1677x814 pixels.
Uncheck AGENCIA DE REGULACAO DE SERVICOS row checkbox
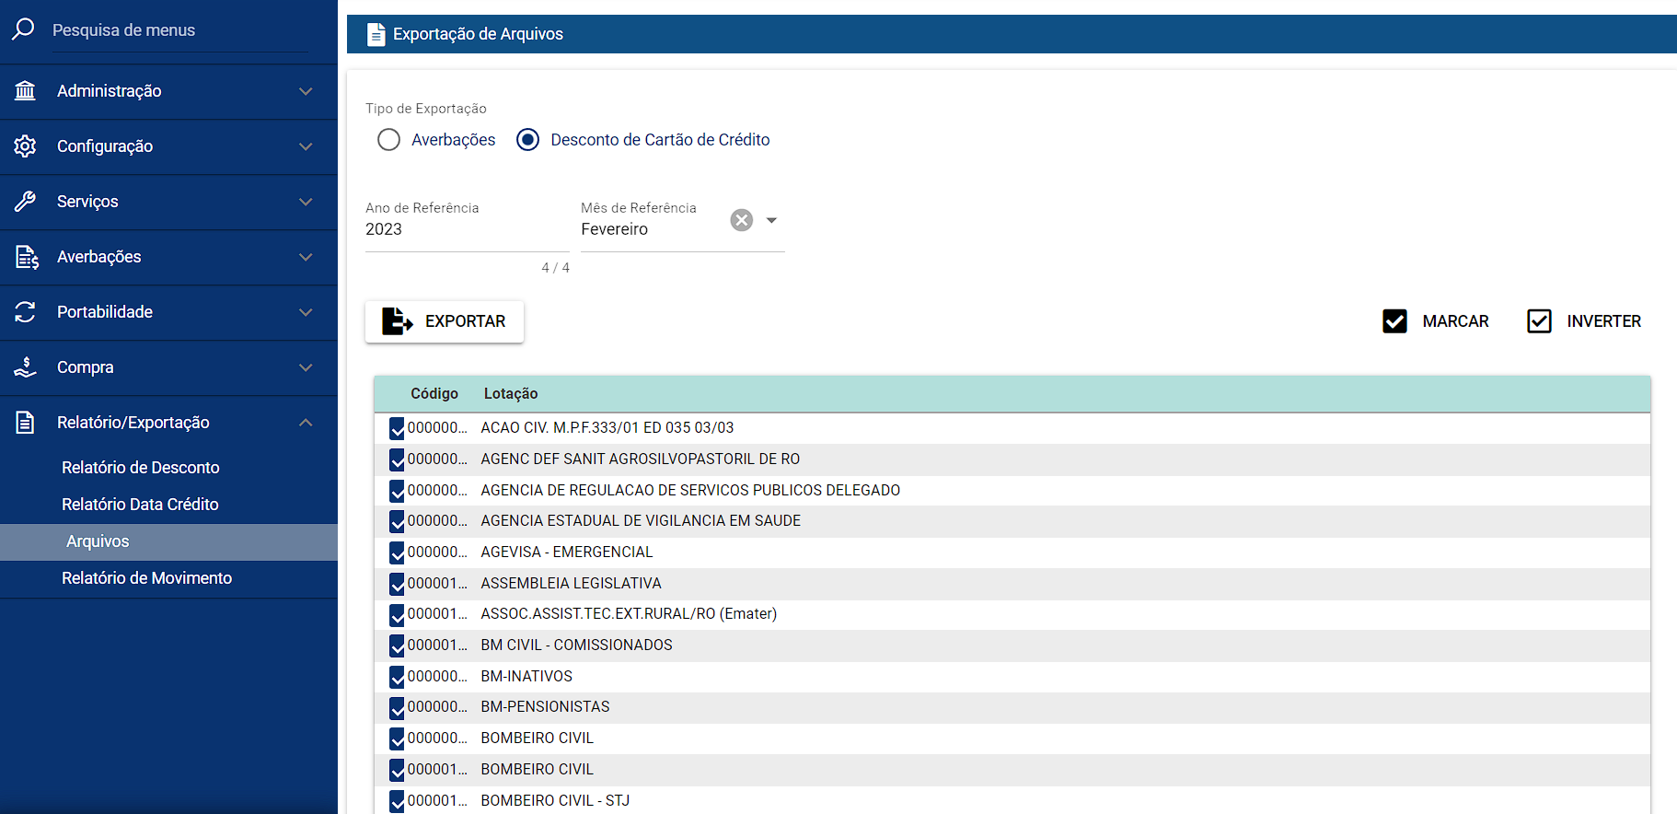tap(397, 491)
